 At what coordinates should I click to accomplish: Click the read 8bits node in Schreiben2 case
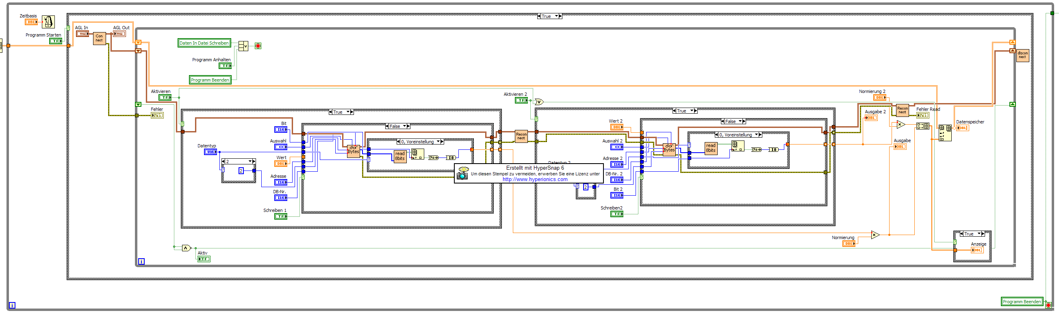pyautogui.click(x=711, y=148)
